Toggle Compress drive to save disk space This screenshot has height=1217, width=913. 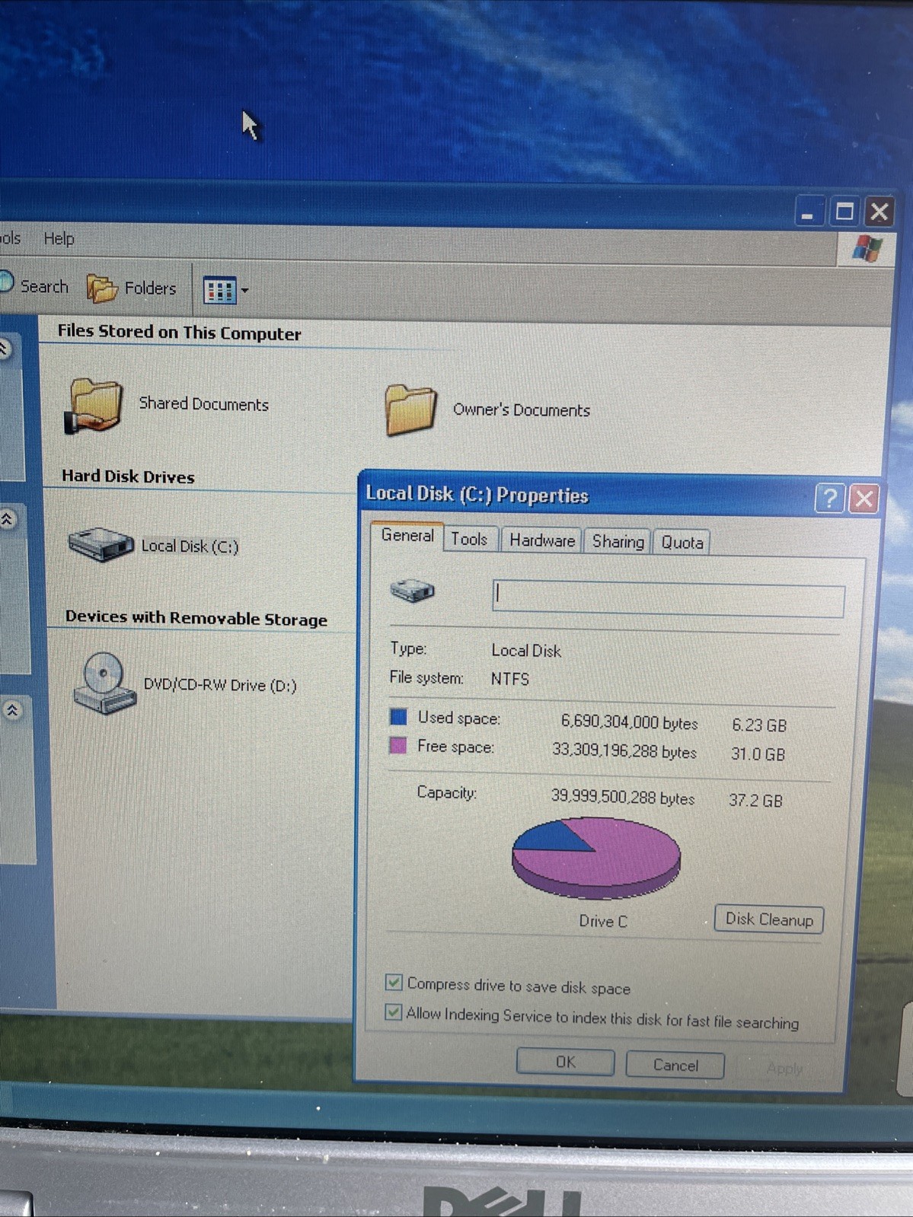click(x=394, y=983)
